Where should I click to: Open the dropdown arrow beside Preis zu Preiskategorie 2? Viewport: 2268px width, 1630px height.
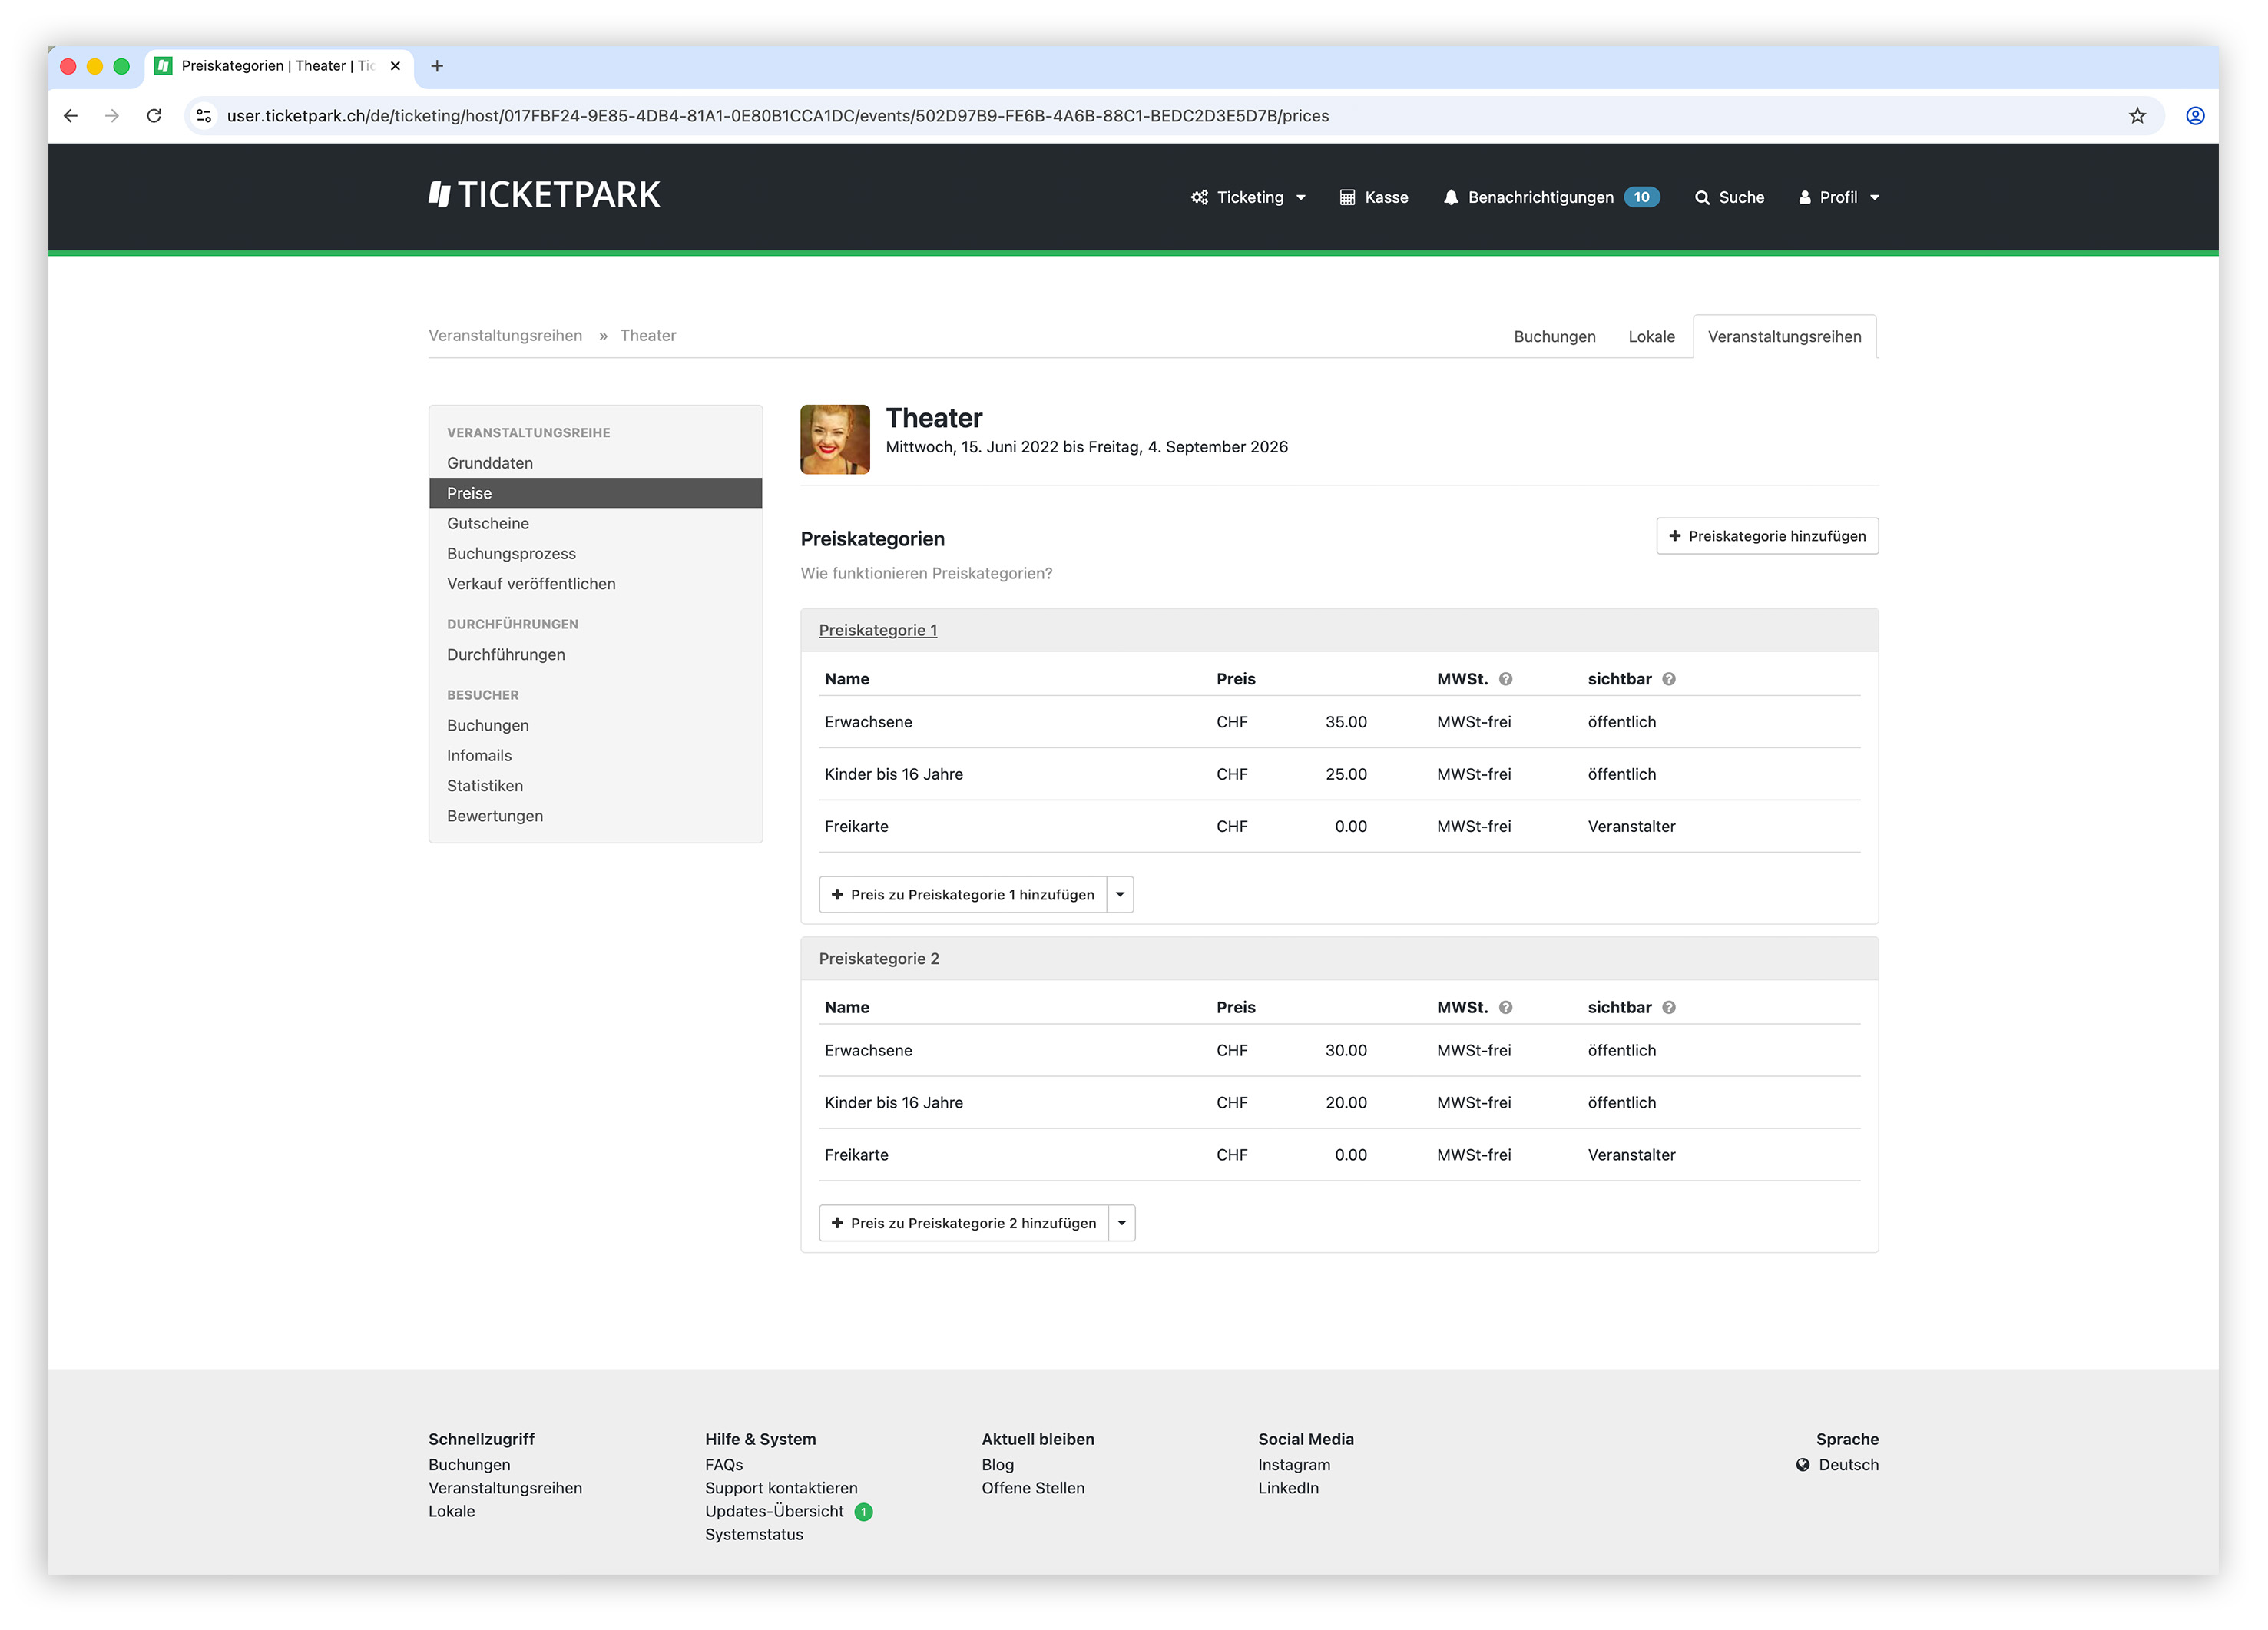(1122, 1224)
